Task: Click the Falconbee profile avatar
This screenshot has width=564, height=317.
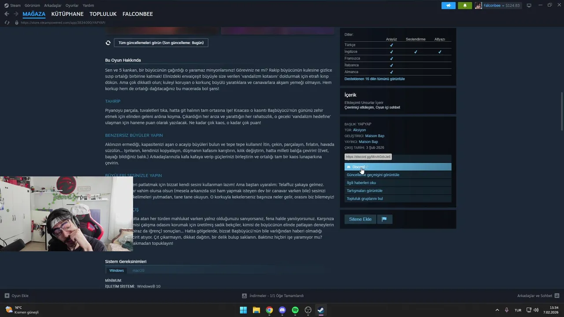Action: pyautogui.click(x=479, y=5)
